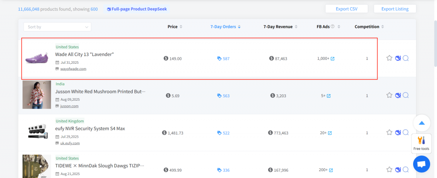Sort by 7-Day Orders header

pos(225,27)
